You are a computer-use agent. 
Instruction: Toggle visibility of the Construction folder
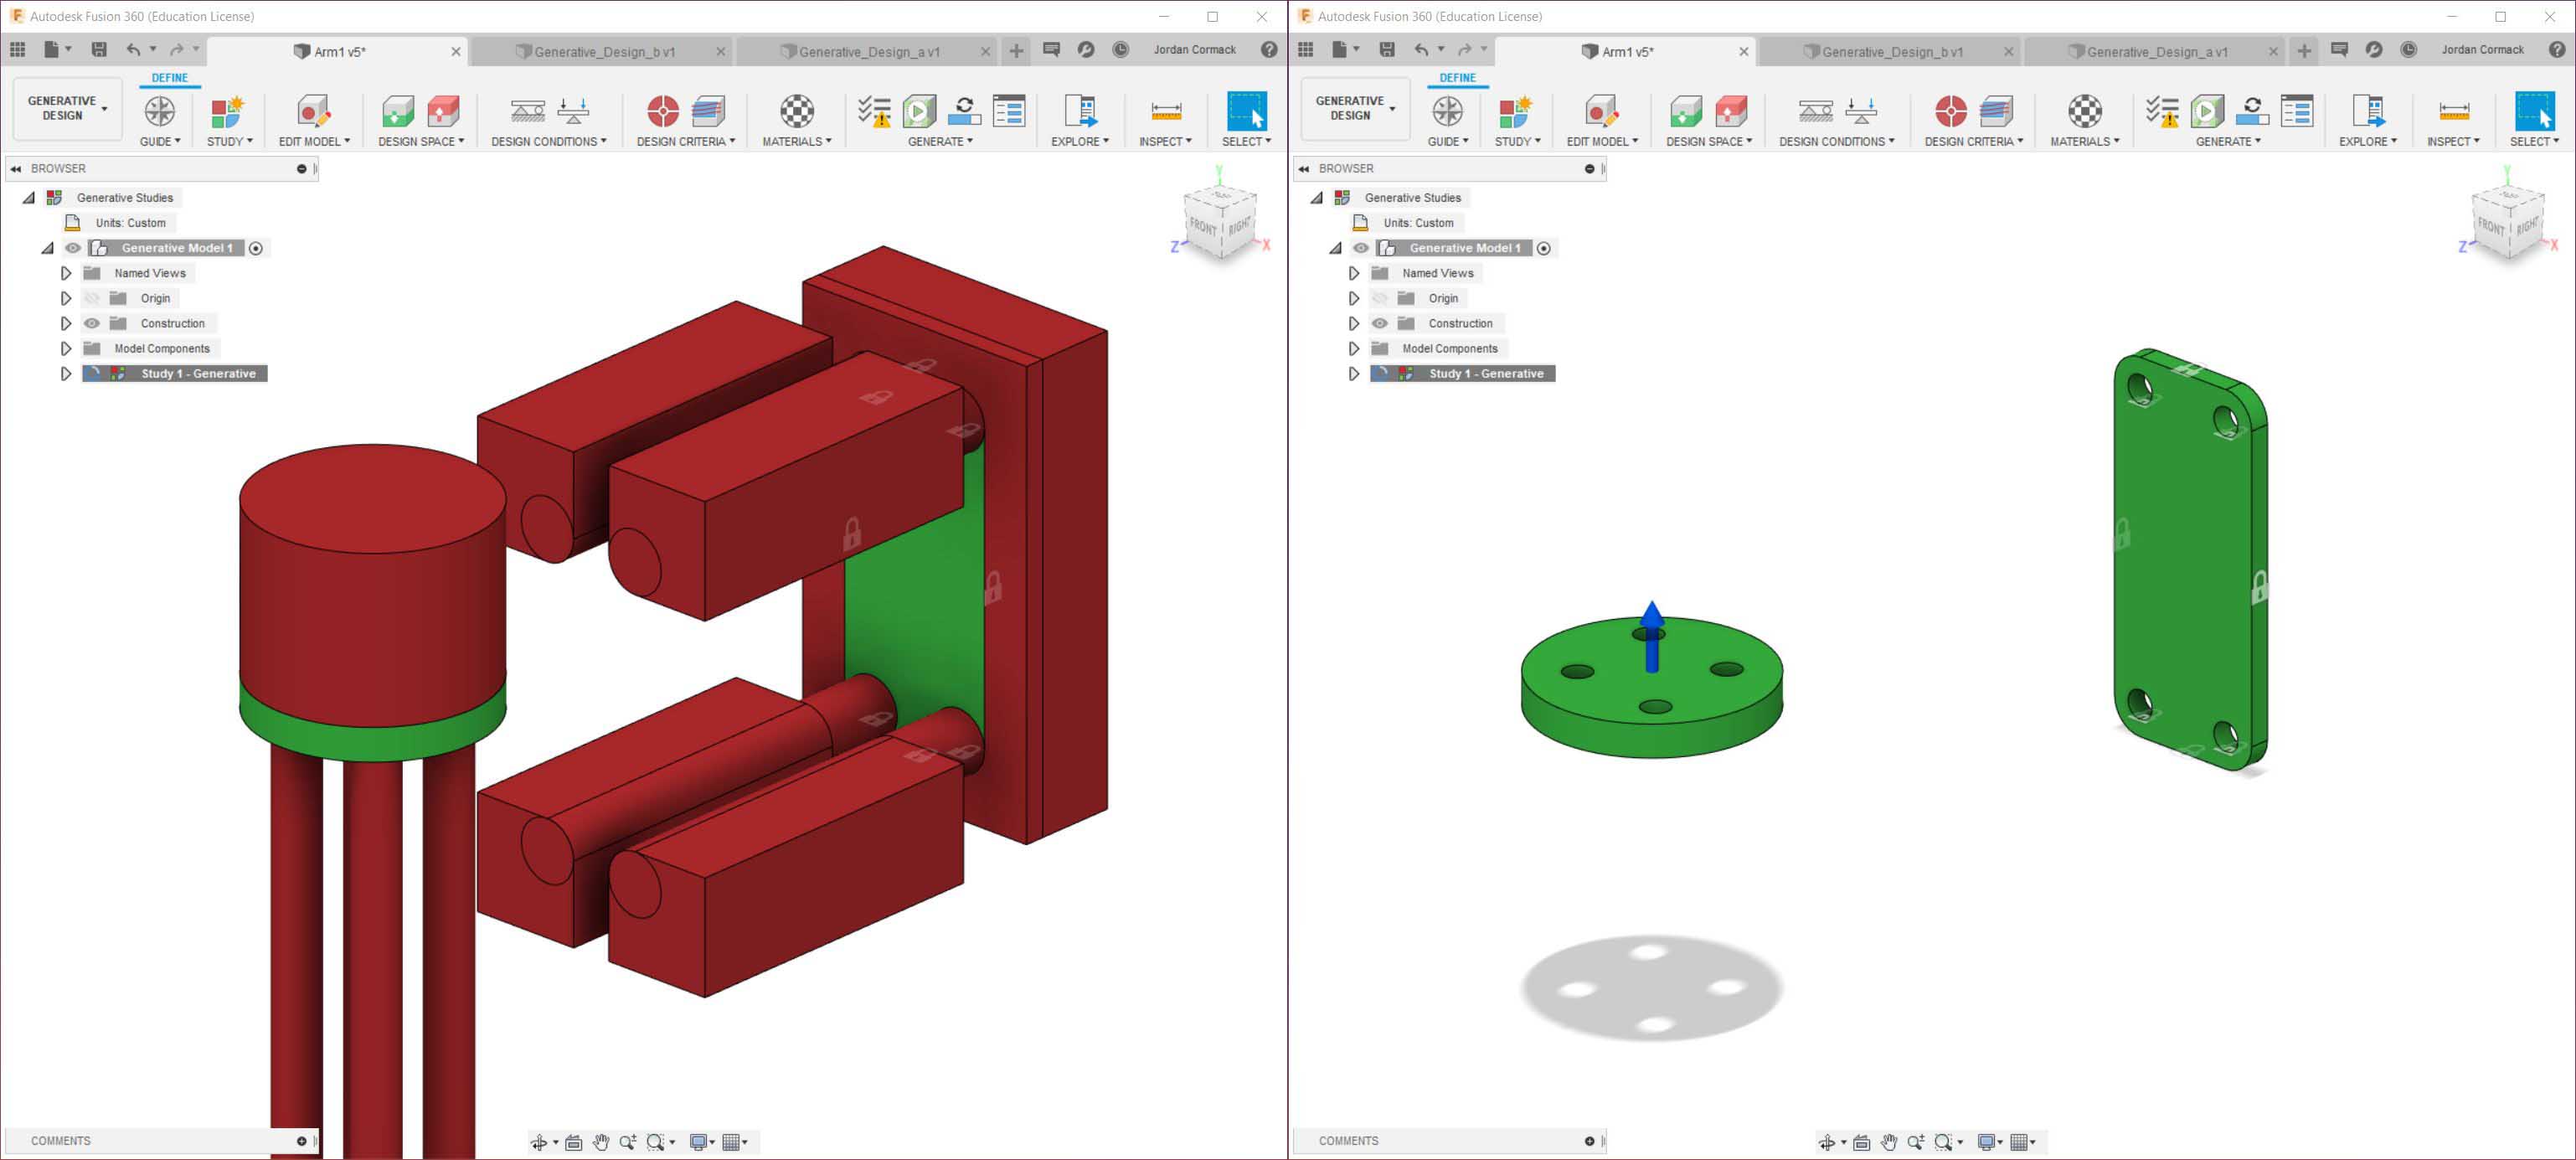click(92, 322)
